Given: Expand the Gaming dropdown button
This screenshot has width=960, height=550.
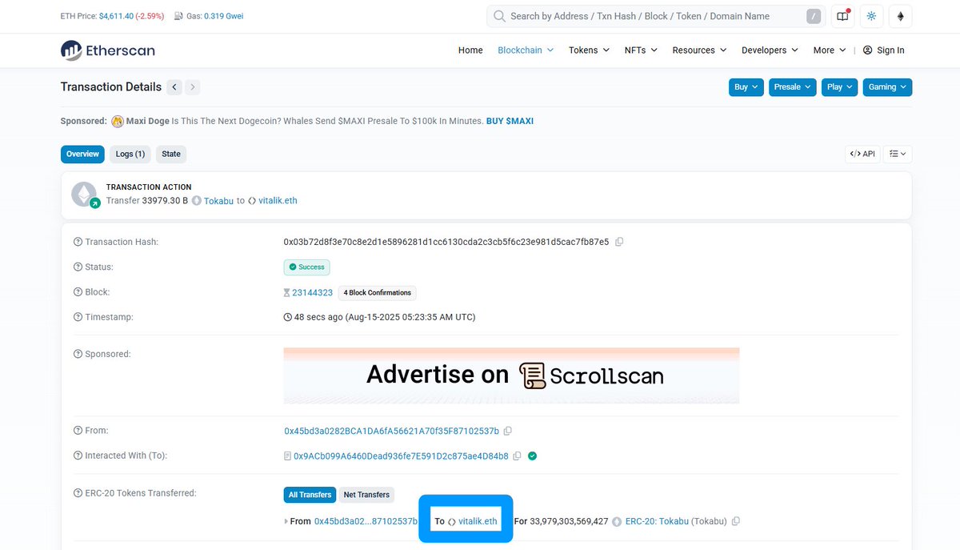Looking at the screenshot, I should 887,87.
